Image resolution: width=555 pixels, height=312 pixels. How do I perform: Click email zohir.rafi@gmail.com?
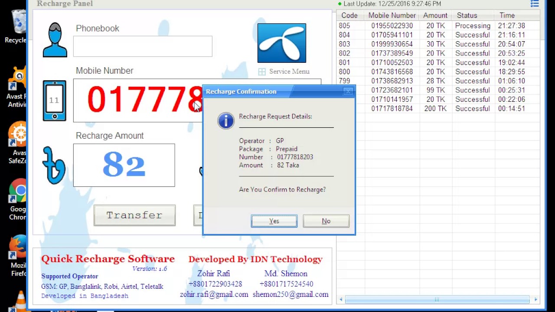point(214,294)
